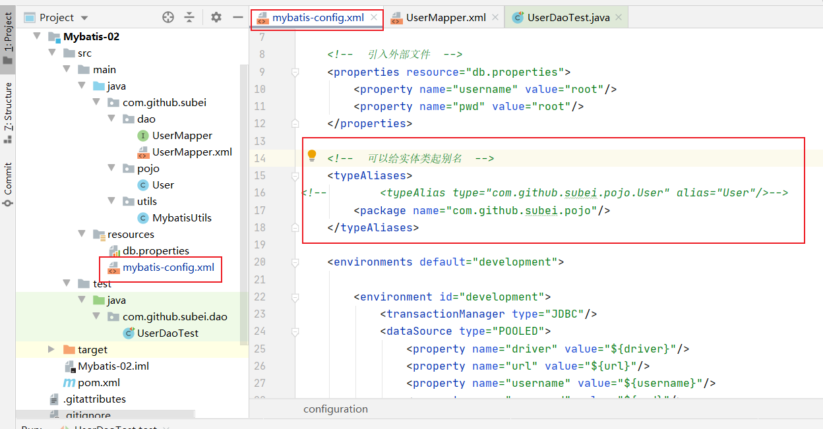823x429 pixels.
Task: Fold the typeAliases block in the gutter
Action: click(295, 176)
